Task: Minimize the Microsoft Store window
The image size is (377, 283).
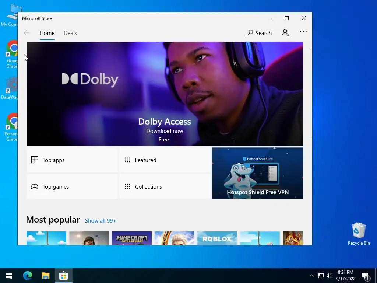Action: 270,18
